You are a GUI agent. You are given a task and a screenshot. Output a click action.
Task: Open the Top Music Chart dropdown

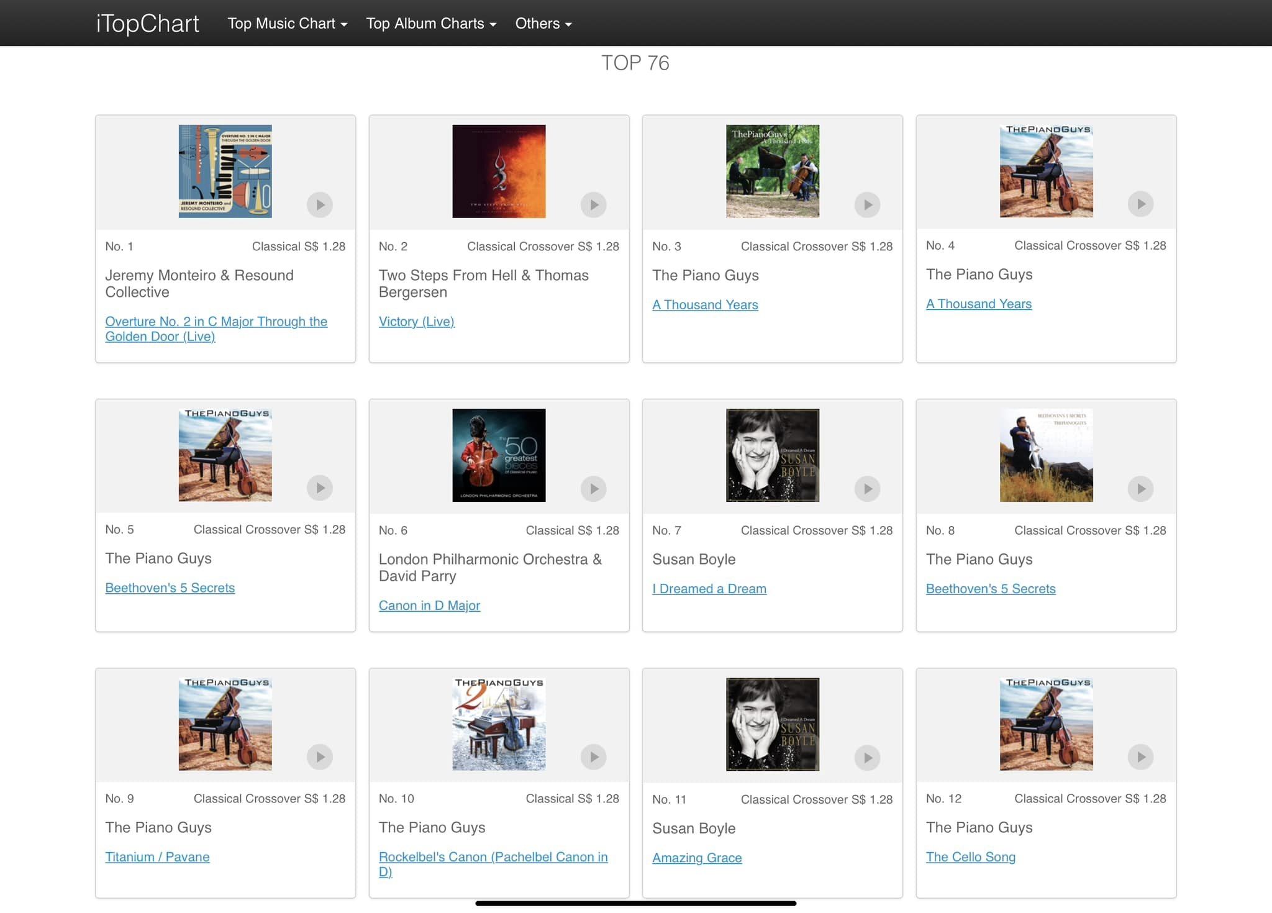pos(287,24)
